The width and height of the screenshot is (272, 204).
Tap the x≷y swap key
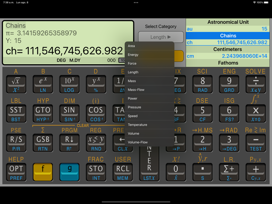coord(96,143)
